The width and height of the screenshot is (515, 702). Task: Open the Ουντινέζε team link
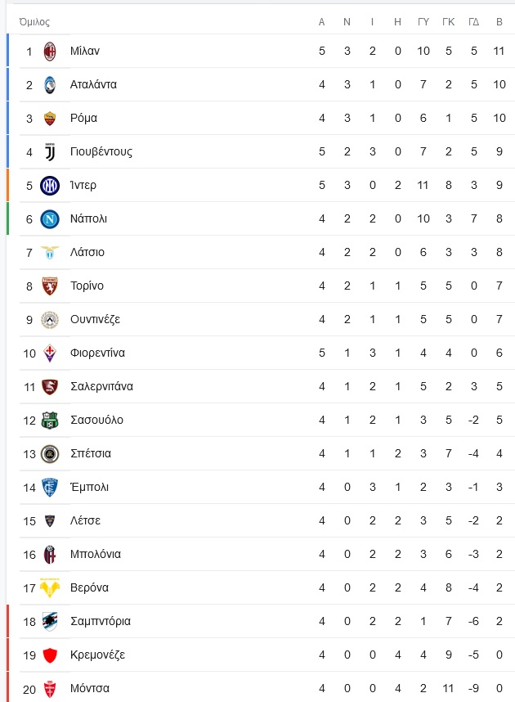pos(95,319)
